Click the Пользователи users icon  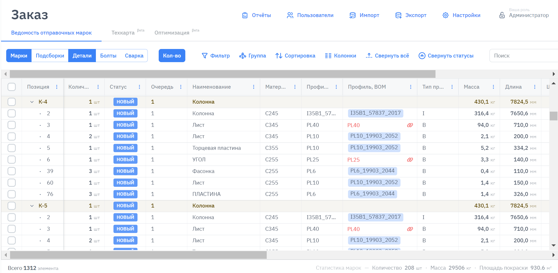[290, 15]
